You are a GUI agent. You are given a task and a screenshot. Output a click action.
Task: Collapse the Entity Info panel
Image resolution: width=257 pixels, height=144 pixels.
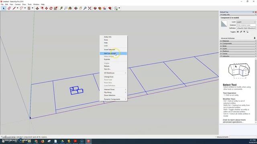pyautogui.click(x=221, y=15)
